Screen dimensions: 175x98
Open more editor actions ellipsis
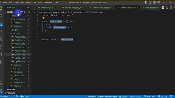174,8
